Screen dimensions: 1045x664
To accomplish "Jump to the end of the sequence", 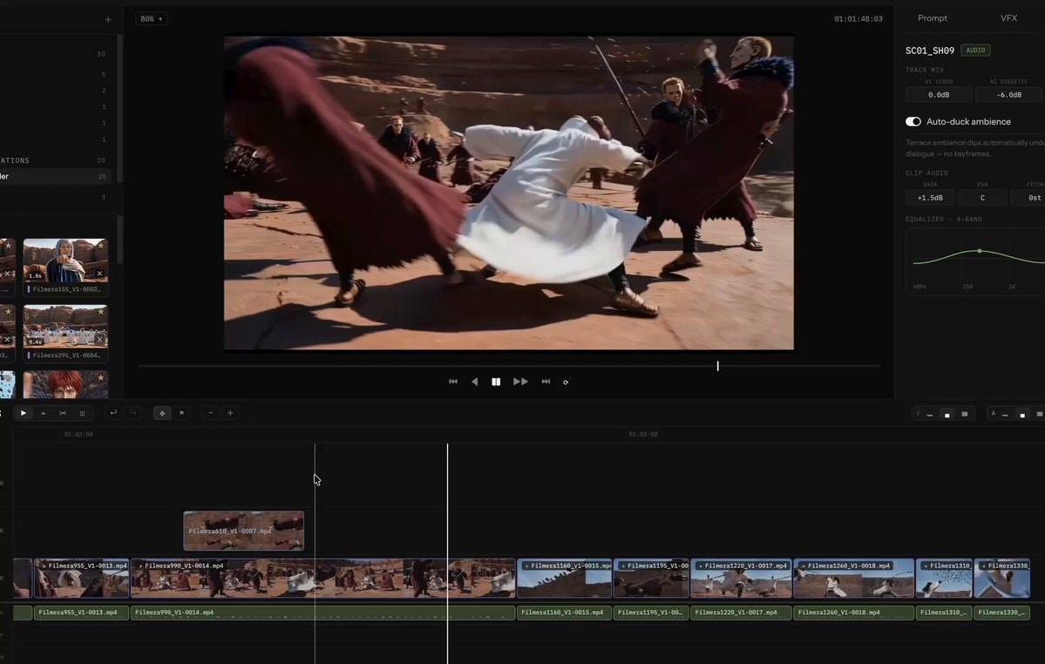I will coord(546,382).
